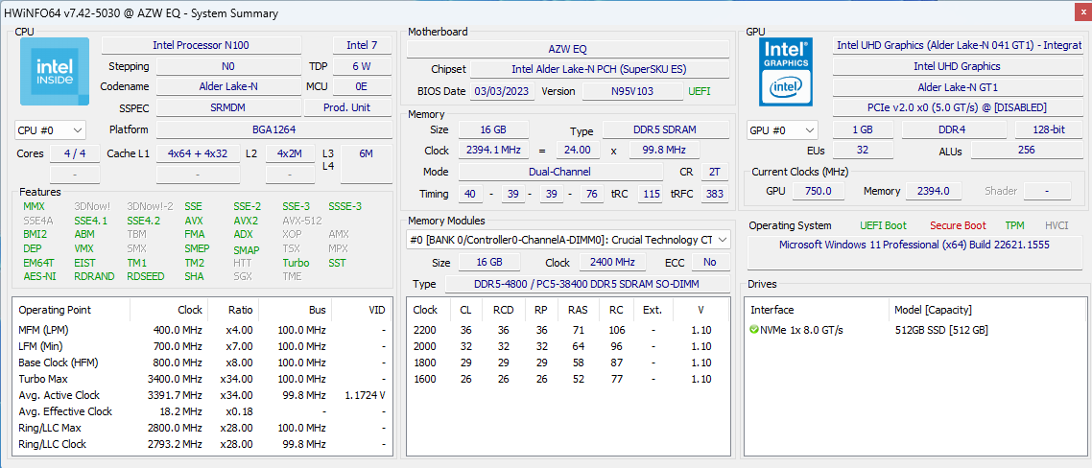Select the 2200 clock memory timing row
Viewport: 1092px width, 468px height.
567,330
